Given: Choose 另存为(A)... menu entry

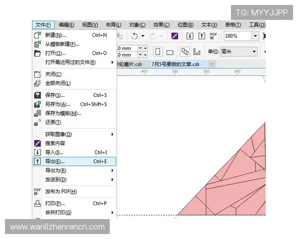Looking at the screenshot, I should coord(74,104).
